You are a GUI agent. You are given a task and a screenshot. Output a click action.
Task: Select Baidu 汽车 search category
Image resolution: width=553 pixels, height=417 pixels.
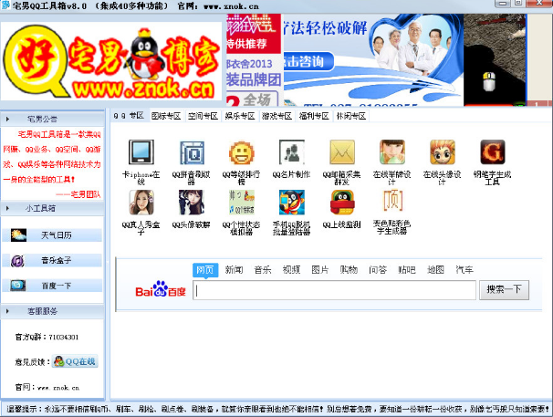[464, 270]
